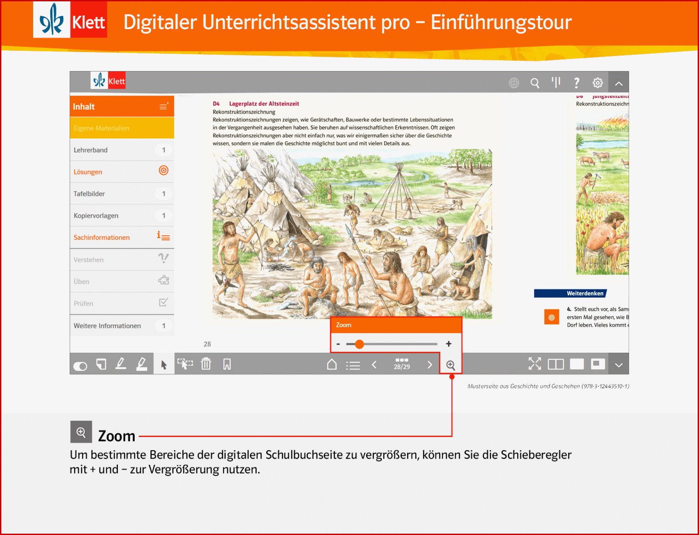Set the zoom slider handle
The image size is (699, 535).
tap(359, 344)
